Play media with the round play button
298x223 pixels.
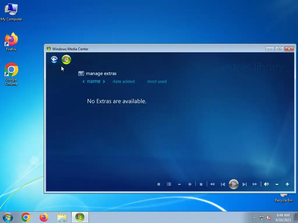click(234, 184)
